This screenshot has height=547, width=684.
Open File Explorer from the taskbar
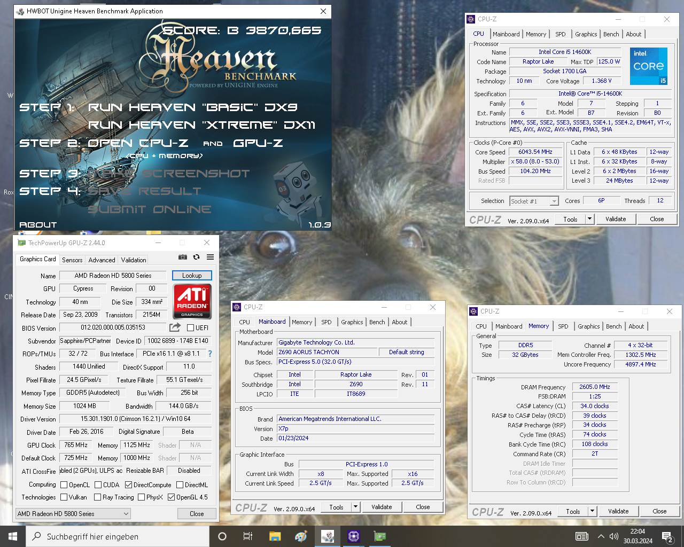coord(275,536)
